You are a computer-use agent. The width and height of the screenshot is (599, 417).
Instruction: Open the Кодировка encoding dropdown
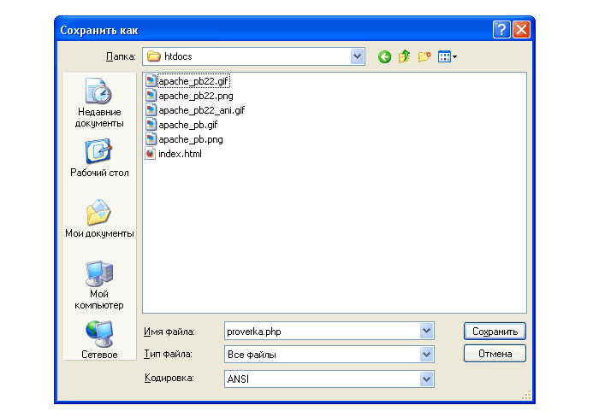click(x=426, y=378)
